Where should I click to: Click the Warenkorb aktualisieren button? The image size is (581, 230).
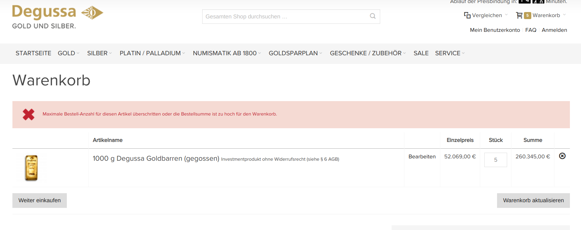[x=533, y=200]
